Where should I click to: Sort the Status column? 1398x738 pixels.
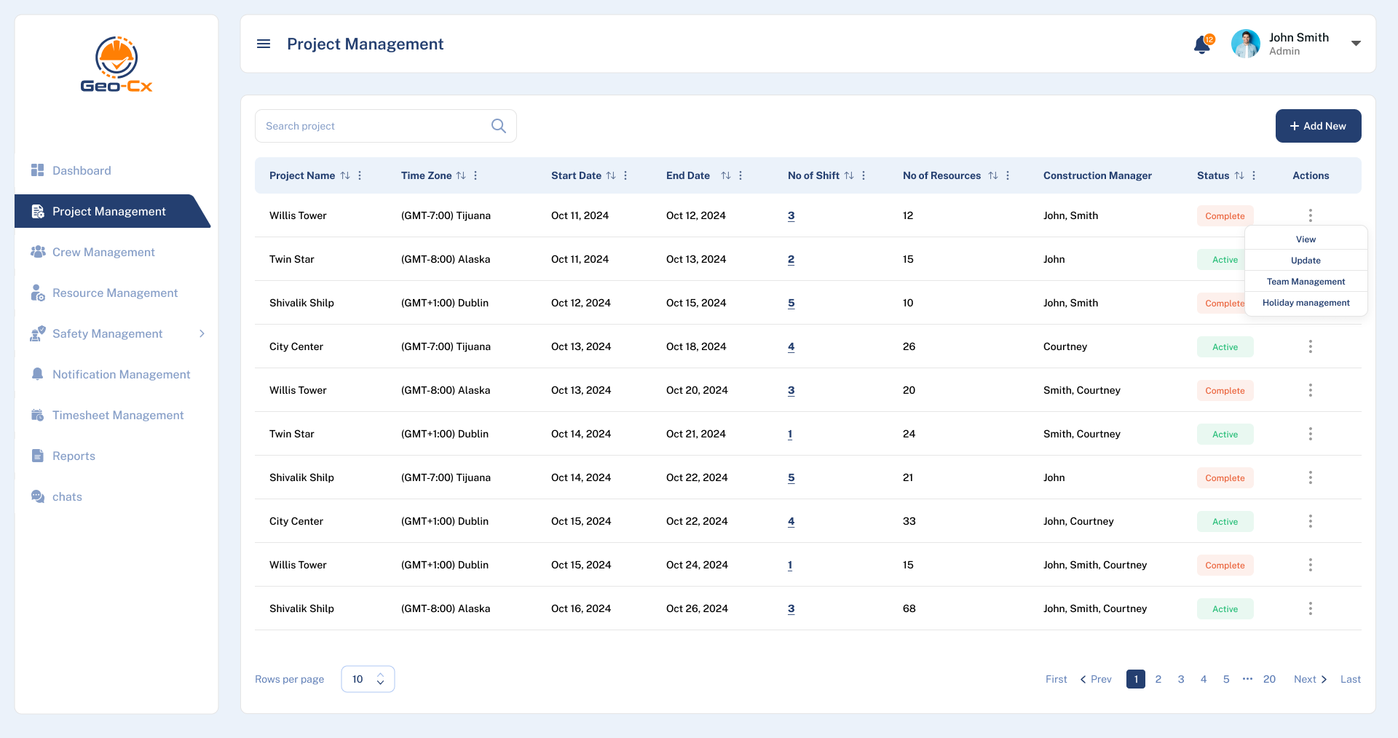point(1239,175)
